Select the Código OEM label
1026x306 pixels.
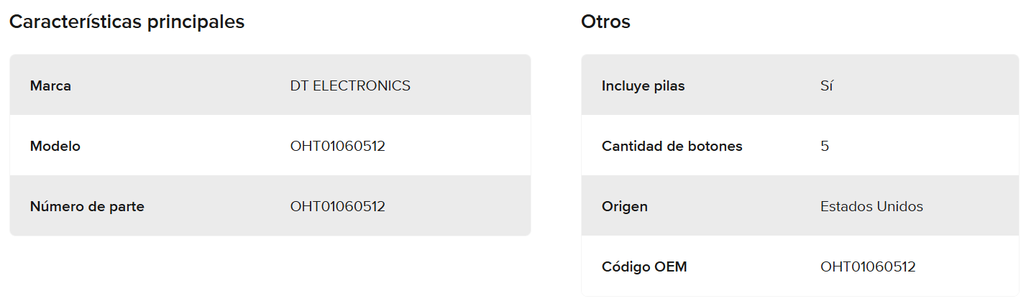pos(644,267)
